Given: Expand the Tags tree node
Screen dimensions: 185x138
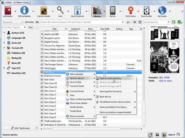Looking at the screenshot, I should click(x=4, y=68).
